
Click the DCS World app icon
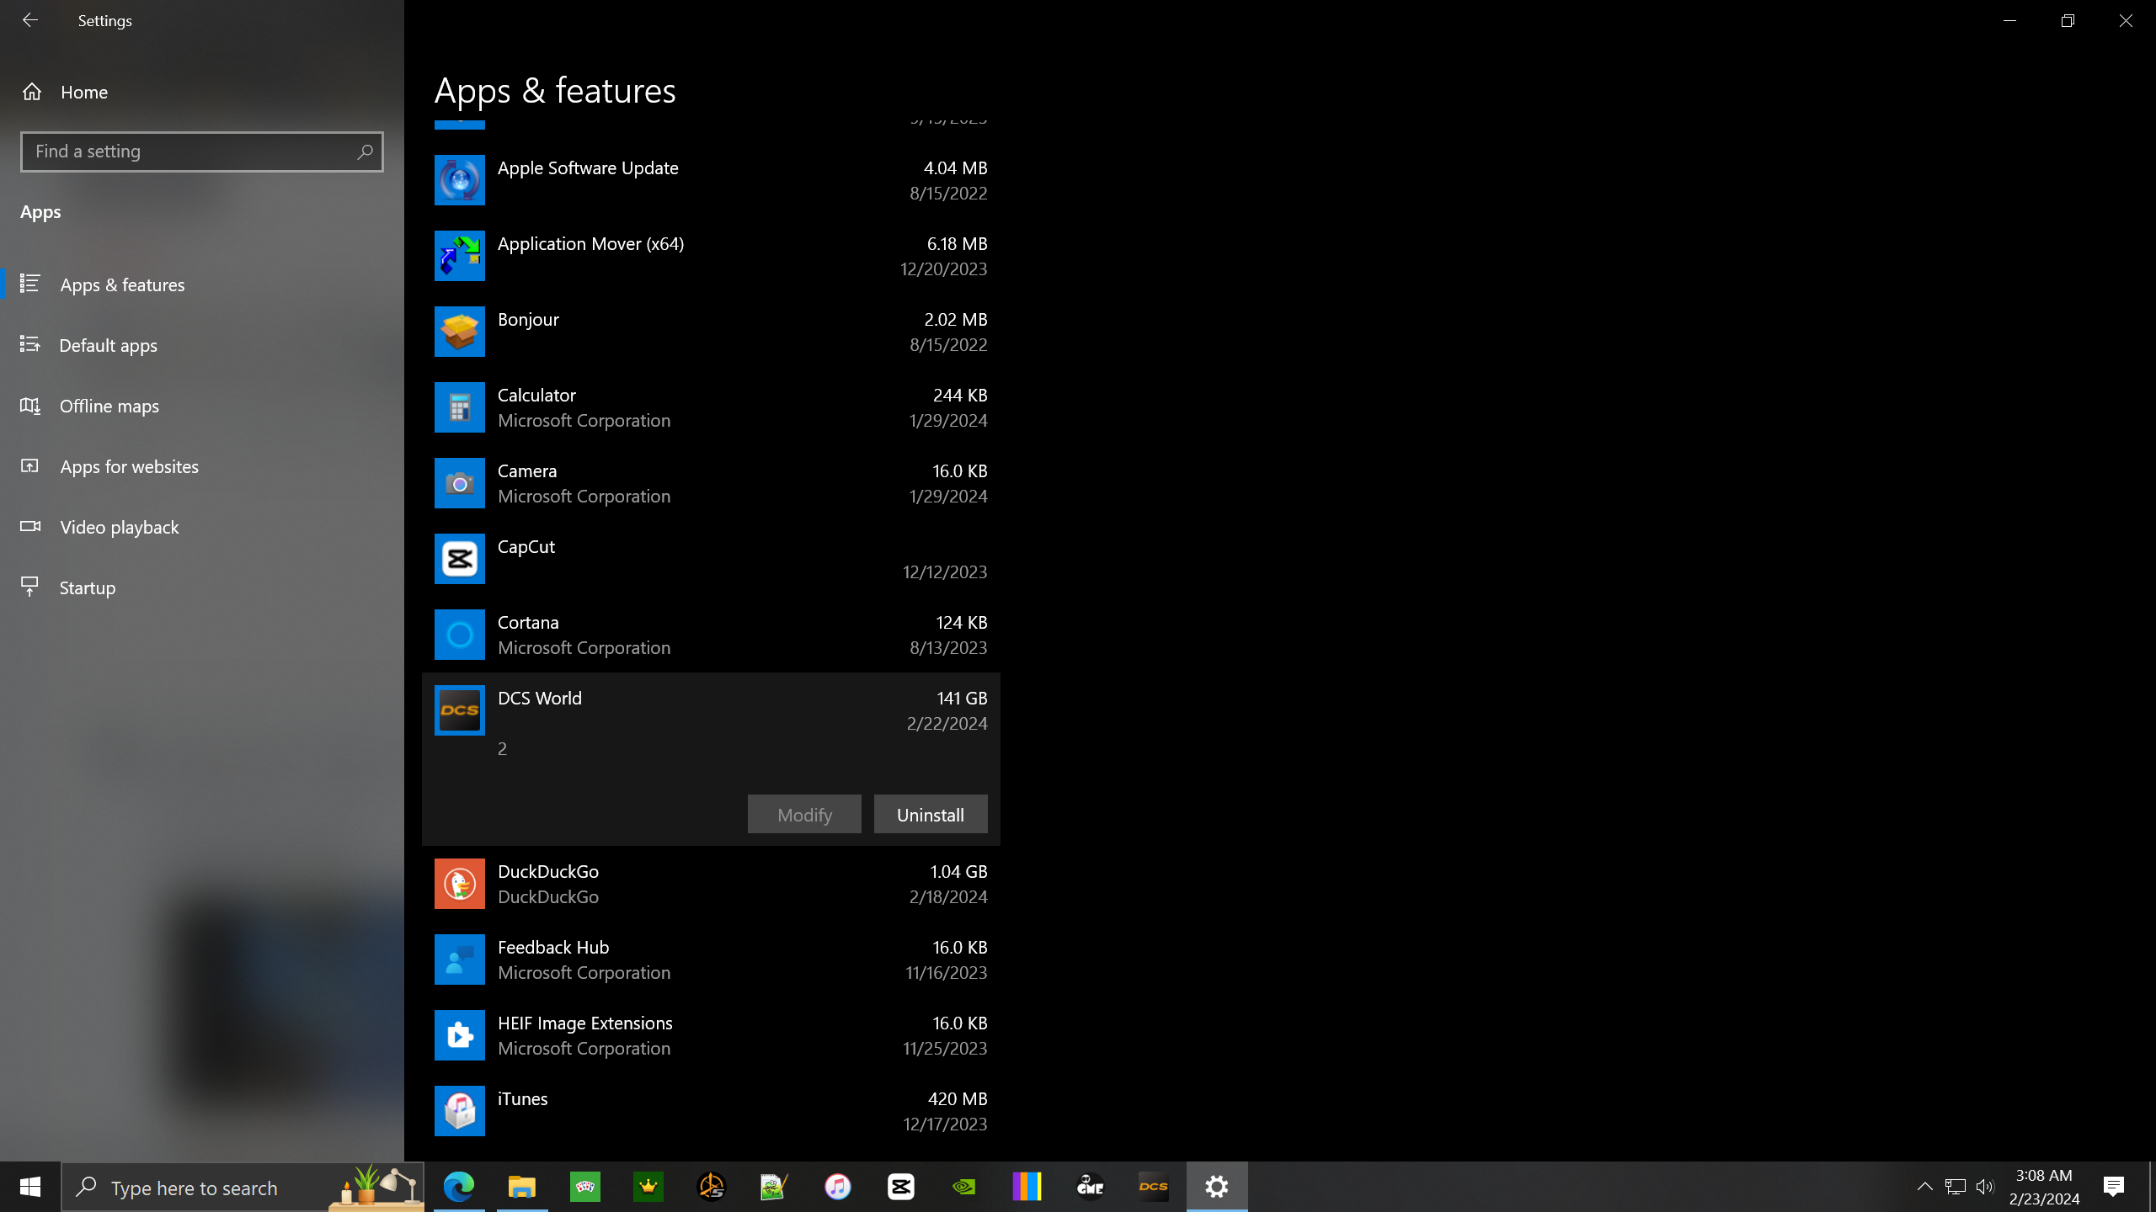[x=459, y=710]
